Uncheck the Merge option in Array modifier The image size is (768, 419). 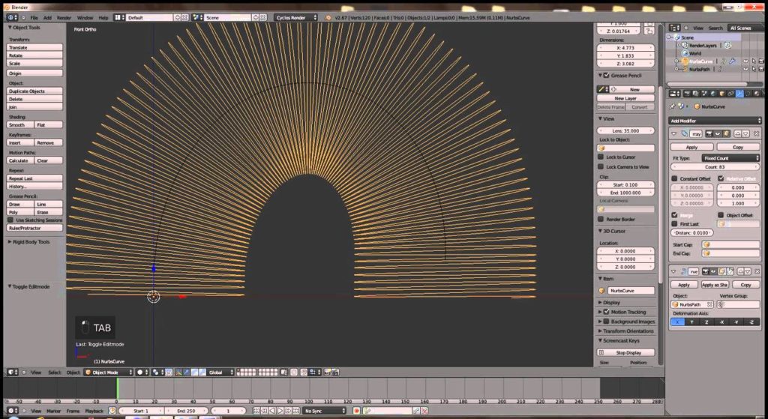(x=675, y=214)
